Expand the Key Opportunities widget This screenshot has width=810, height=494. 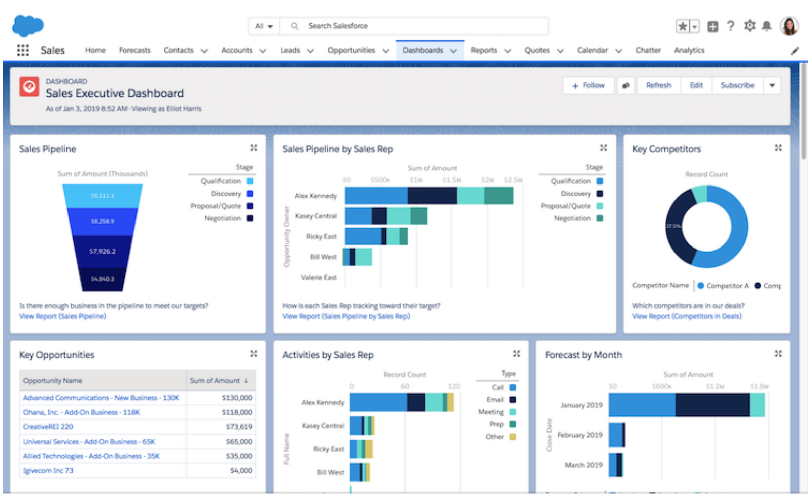(254, 354)
